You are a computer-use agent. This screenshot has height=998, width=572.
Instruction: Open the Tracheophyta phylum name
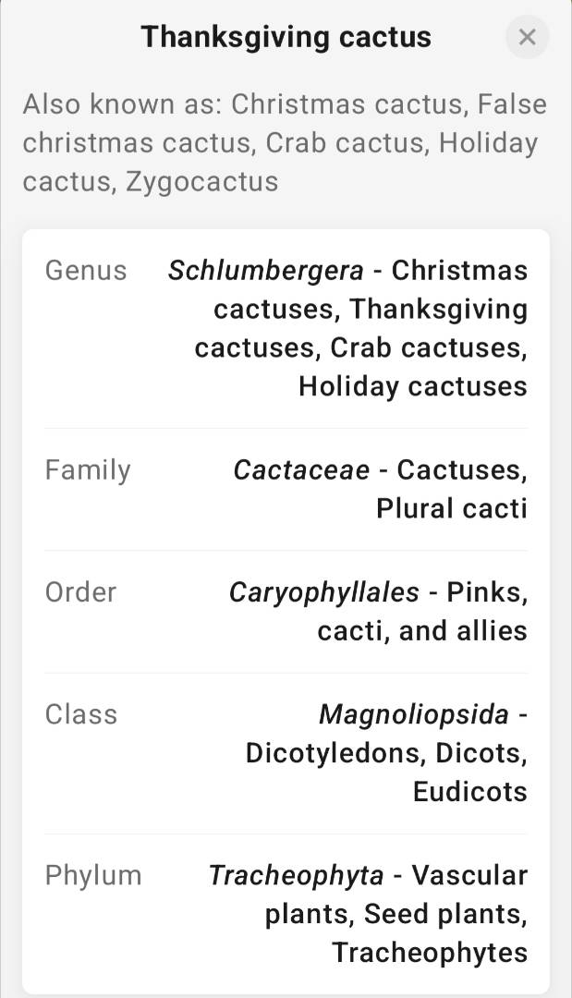click(296, 875)
